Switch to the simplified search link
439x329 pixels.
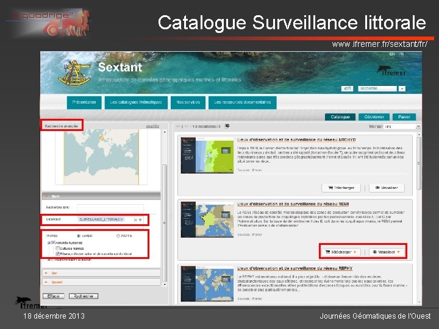tap(152, 126)
